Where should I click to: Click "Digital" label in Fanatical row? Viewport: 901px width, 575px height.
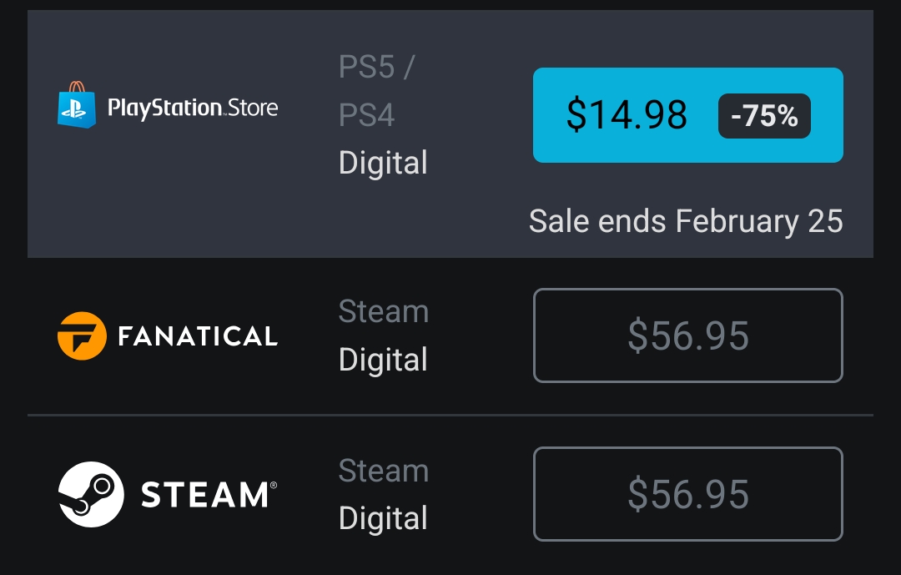click(383, 360)
